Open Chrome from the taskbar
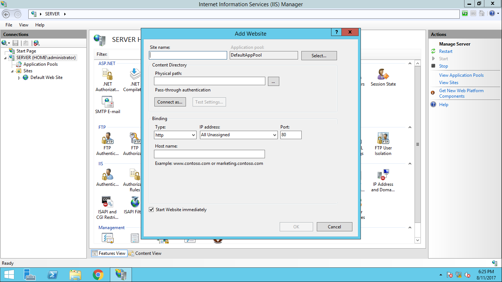Image resolution: width=502 pixels, height=282 pixels. (x=98, y=275)
